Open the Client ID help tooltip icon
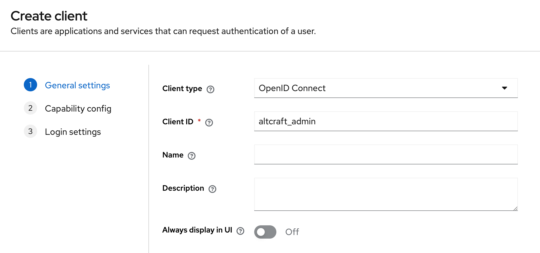 [209, 123]
